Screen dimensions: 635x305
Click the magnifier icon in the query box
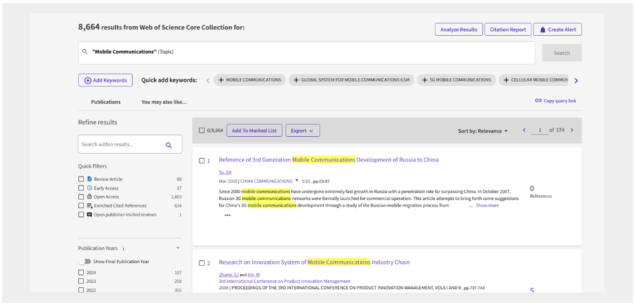[85, 52]
